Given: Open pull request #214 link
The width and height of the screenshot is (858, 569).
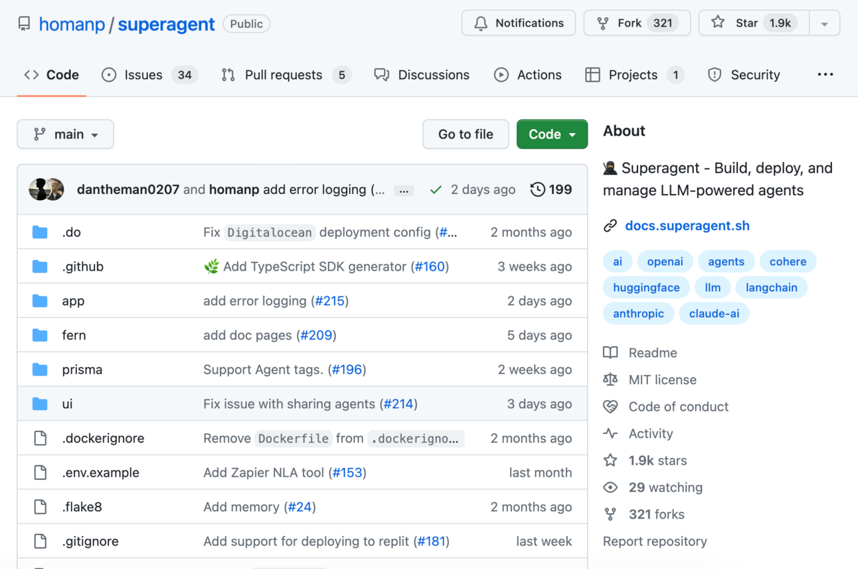Looking at the screenshot, I should coord(398,404).
